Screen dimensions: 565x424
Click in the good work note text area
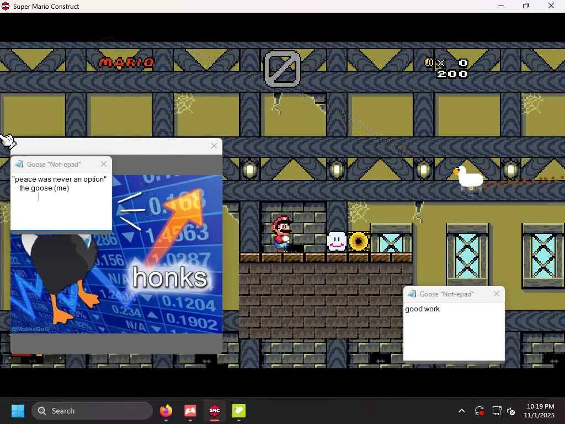pyautogui.click(x=454, y=331)
